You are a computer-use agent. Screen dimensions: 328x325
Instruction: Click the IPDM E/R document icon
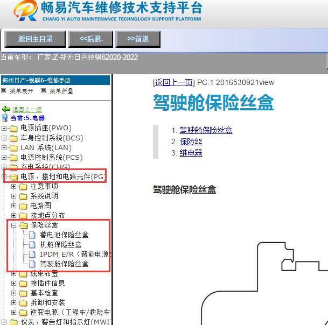click(32, 255)
